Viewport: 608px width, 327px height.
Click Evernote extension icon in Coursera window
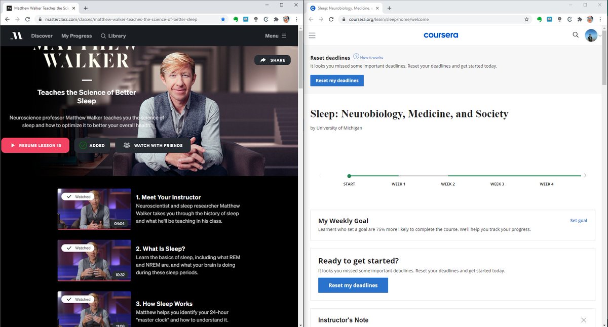tap(540, 19)
